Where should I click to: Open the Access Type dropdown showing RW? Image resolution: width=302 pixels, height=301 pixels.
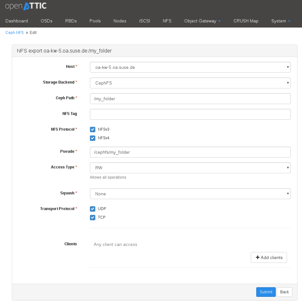pyautogui.click(x=190, y=168)
